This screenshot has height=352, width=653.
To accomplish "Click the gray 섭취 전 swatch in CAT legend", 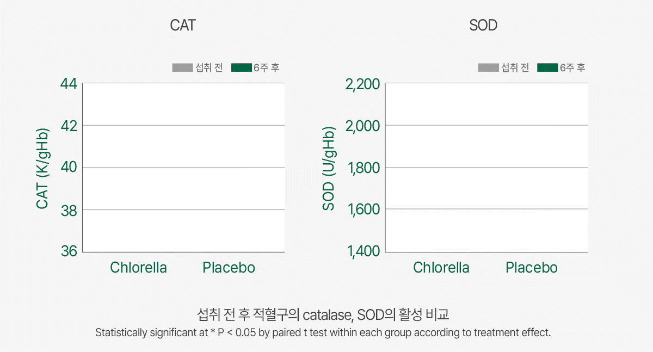I will coord(182,68).
